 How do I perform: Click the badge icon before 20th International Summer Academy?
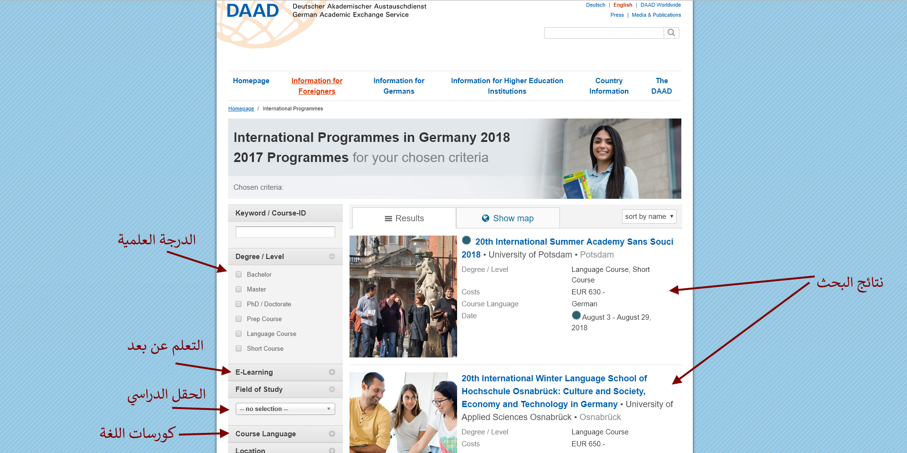(466, 240)
